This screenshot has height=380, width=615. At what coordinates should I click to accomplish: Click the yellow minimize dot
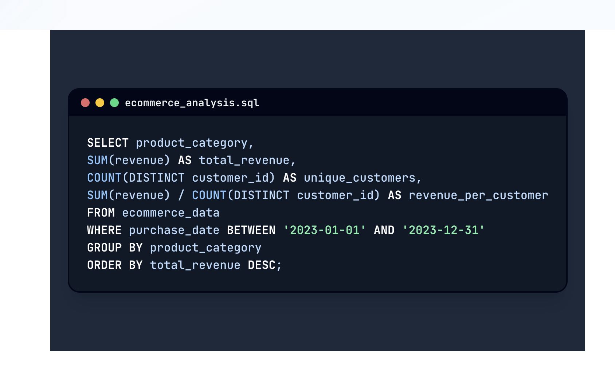(100, 103)
